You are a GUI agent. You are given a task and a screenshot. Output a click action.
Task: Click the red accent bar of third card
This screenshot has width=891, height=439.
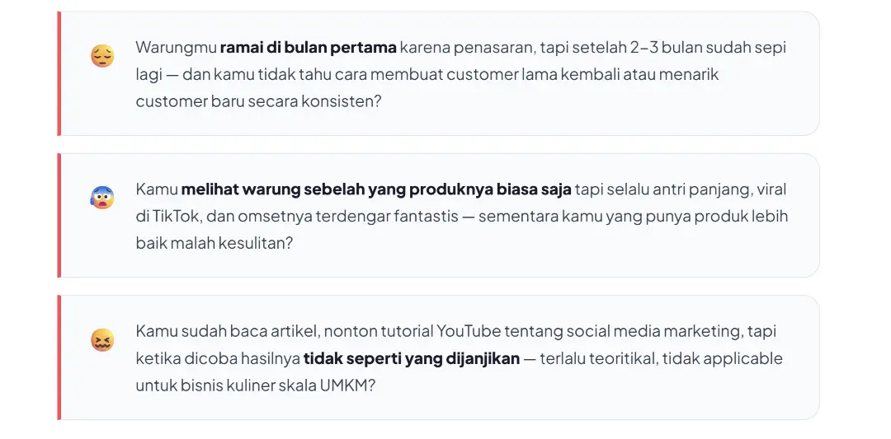point(59,357)
